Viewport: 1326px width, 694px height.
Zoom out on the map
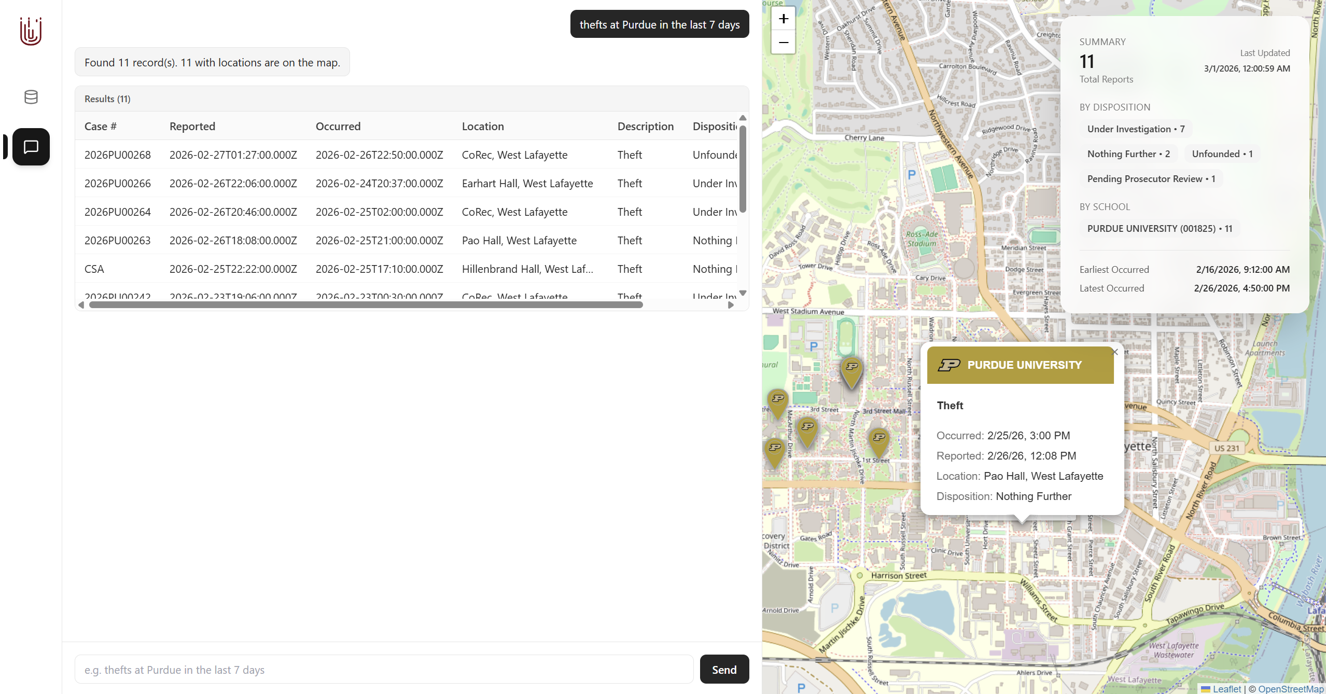click(x=783, y=43)
